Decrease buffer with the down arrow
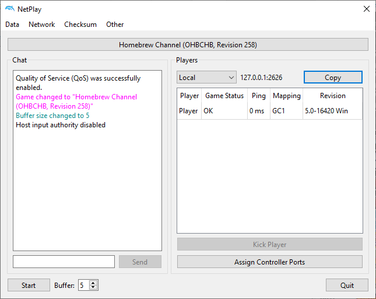 click(x=93, y=287)
